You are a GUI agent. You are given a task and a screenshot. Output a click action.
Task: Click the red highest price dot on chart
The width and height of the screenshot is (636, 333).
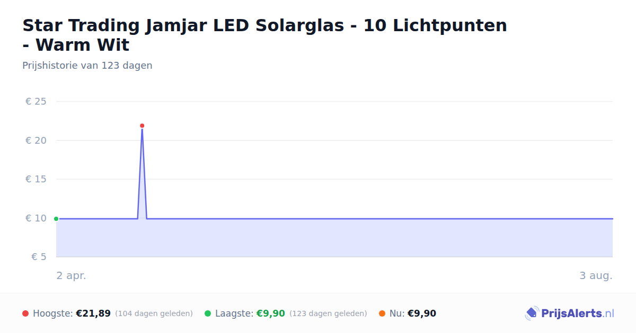(142, 126)
